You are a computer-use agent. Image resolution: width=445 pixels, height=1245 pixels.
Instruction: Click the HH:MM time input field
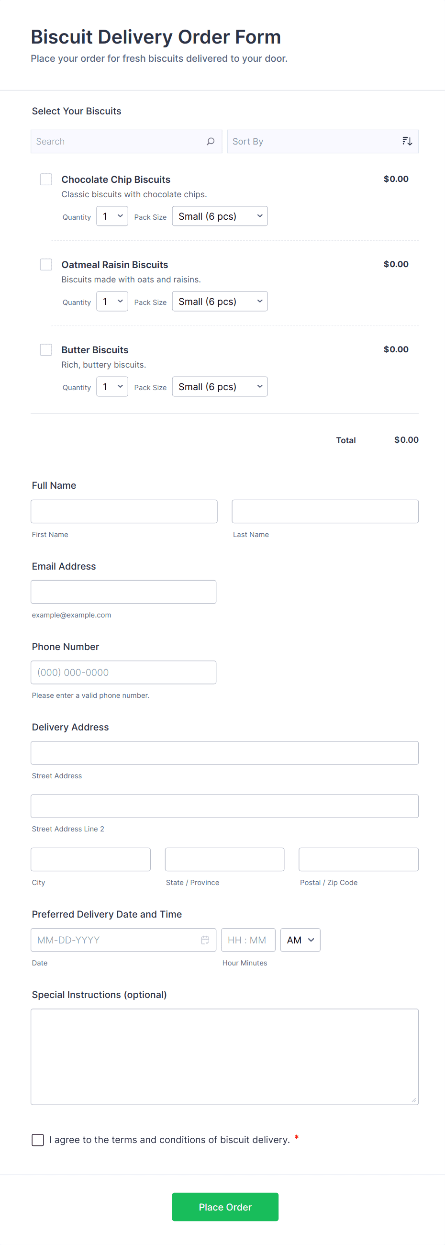(x=248, y=939)
